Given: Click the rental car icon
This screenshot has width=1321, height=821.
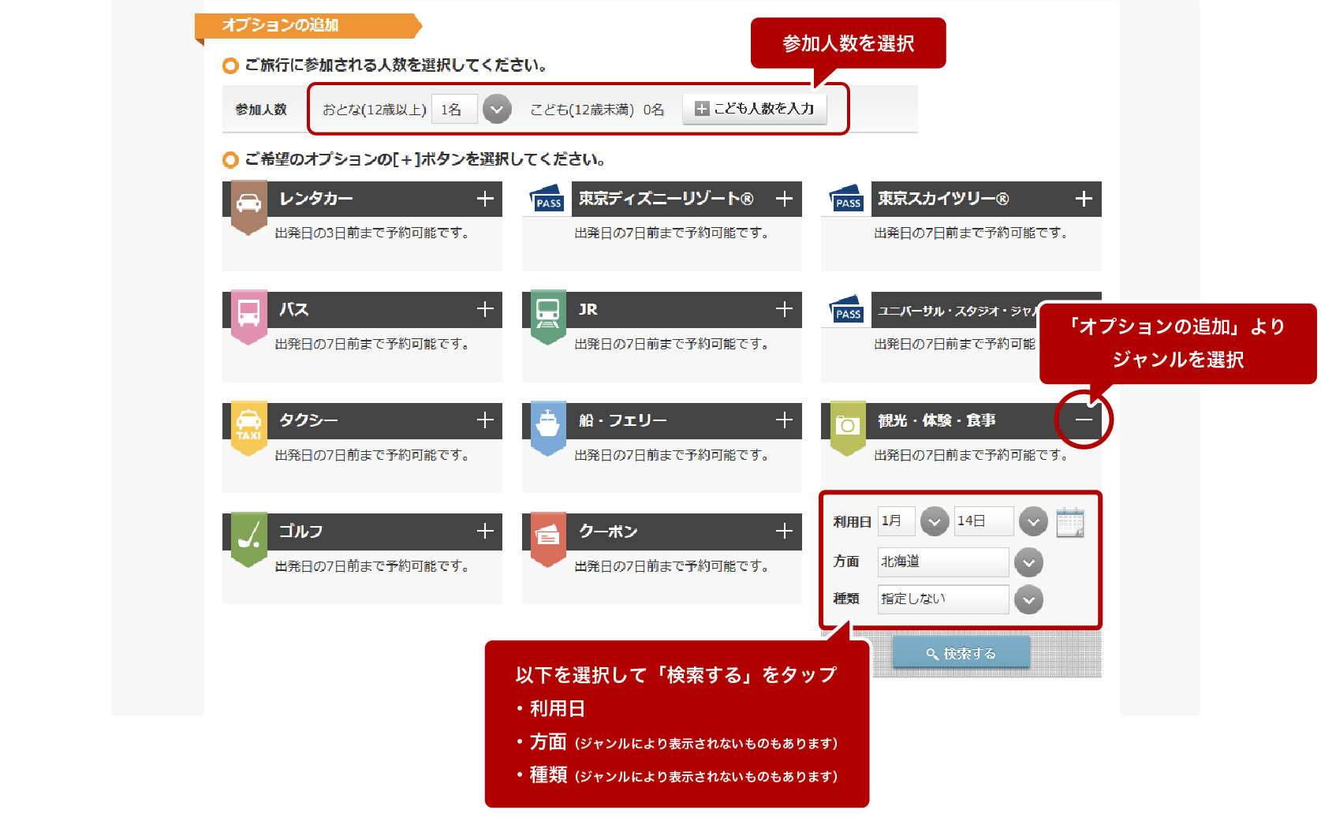Looking at the screenshot, I should [248, 203].
